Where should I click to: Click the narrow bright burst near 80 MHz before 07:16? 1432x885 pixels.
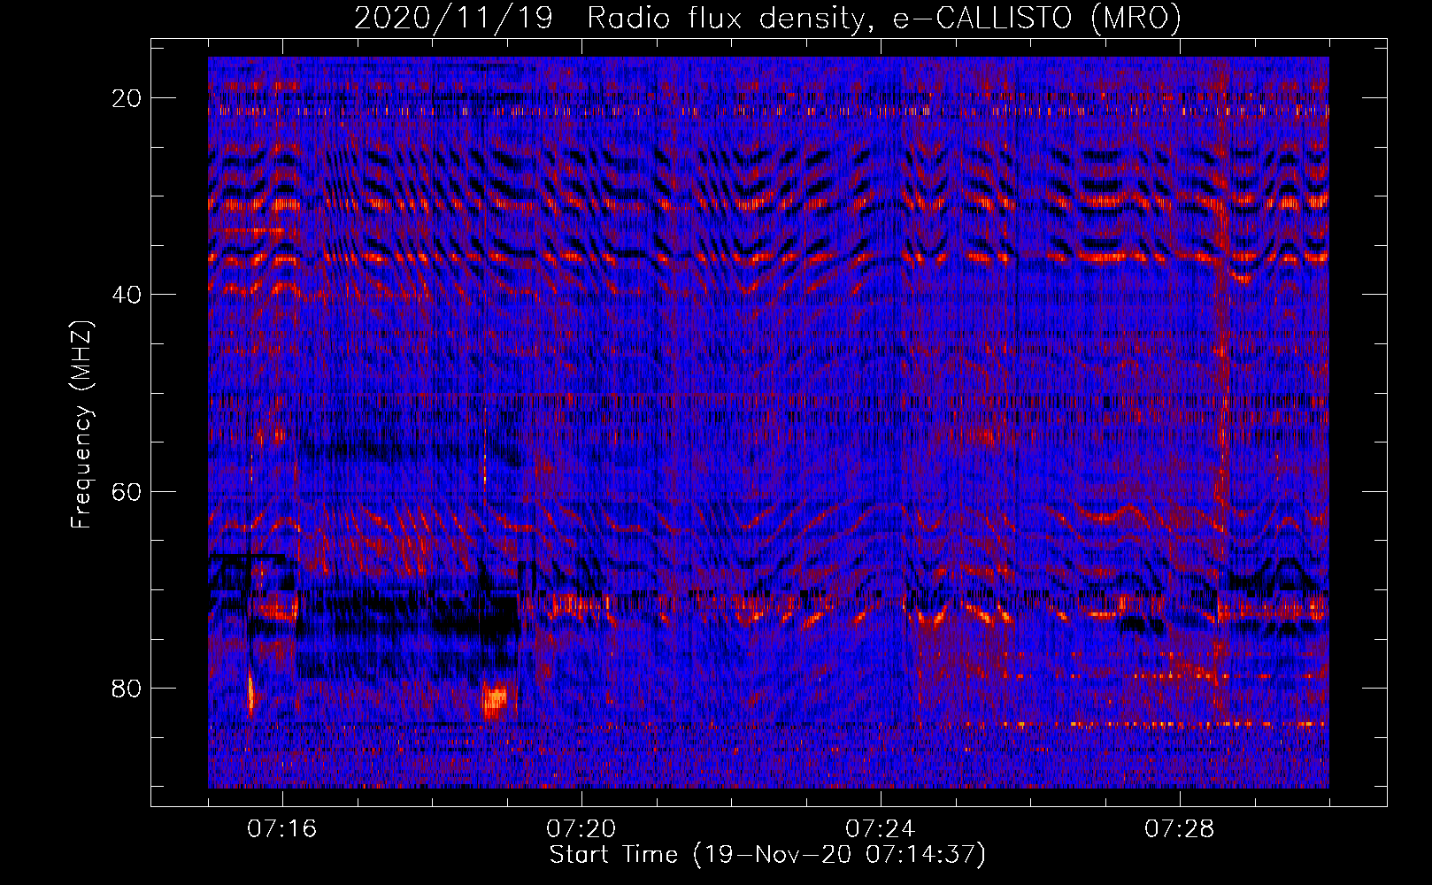click(x=250, y=693)
